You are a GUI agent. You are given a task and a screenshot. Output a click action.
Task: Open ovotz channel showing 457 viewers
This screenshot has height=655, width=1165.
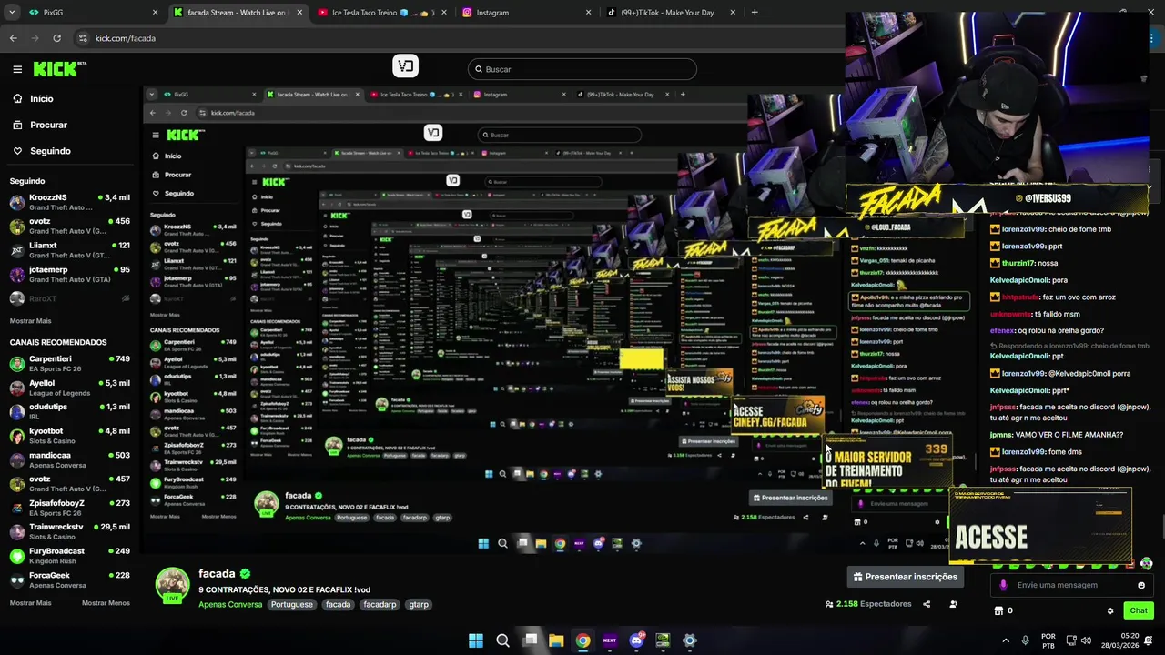pyautogui.click(x=69, y=483)
